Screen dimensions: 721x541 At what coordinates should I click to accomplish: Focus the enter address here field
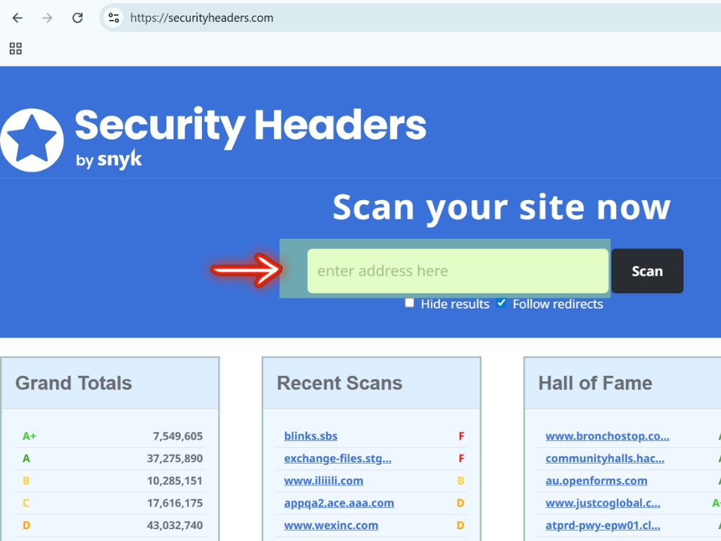tap(458, 271)
